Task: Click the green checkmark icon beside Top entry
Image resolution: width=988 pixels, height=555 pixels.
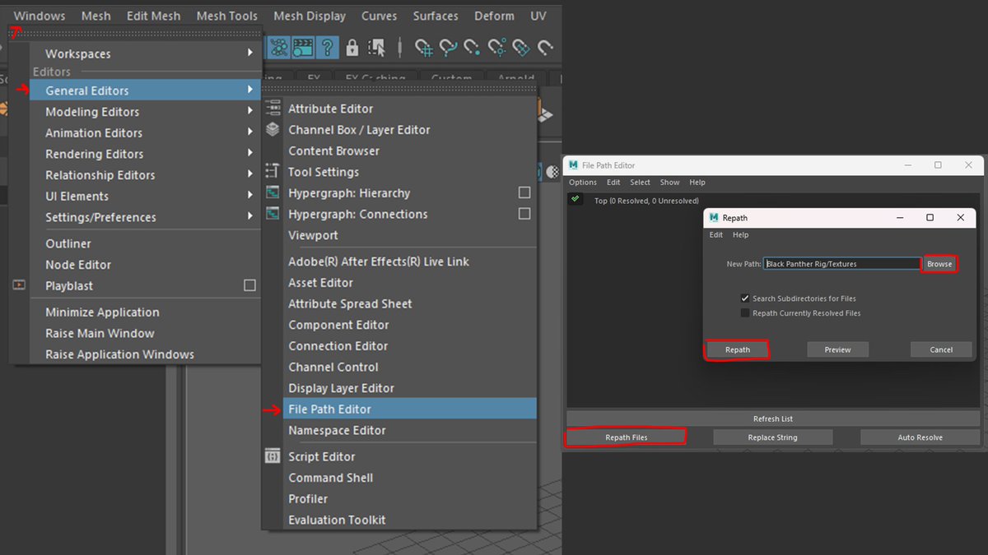Action: (576, 200)
